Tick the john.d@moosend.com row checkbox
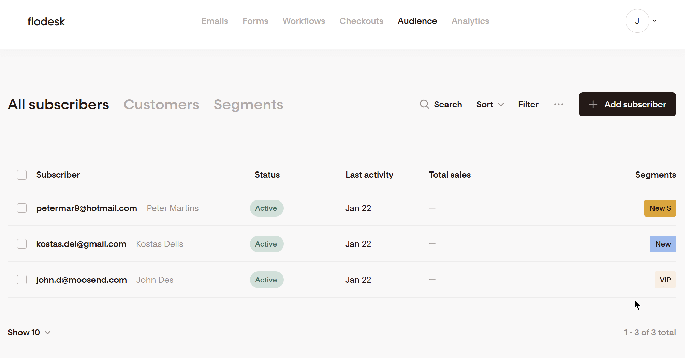This screenshot has width=691, height=358. (x=22, y=280)
